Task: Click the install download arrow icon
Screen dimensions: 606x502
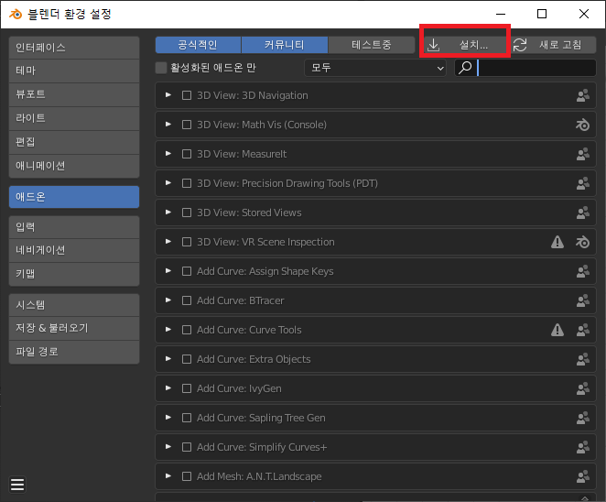Action: point(434,45)
